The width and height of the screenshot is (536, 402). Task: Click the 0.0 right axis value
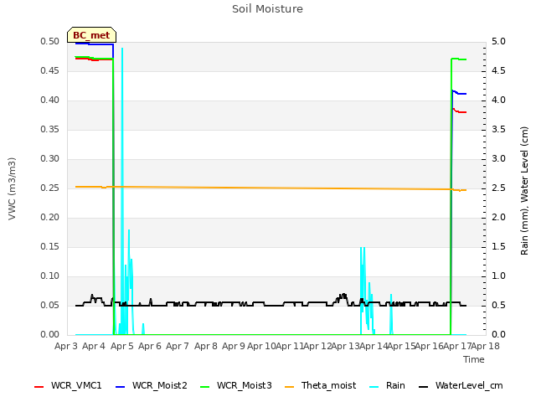coord(498,335)
